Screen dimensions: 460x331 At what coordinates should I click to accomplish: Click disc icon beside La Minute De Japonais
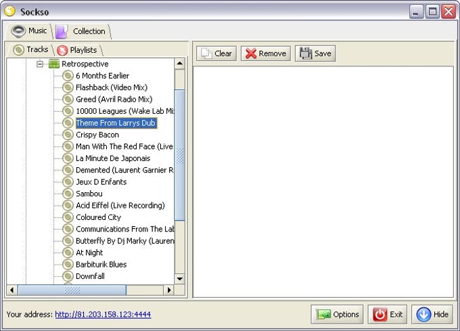68,158
